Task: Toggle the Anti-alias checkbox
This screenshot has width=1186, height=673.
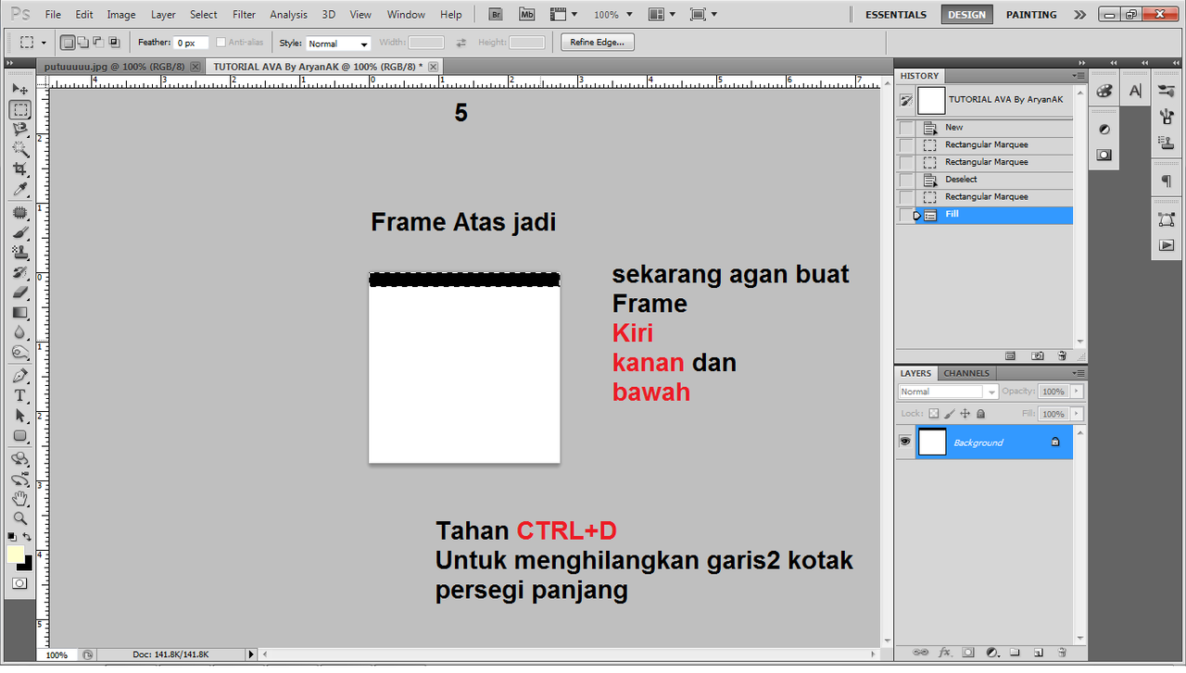Action: [x=221, y=43]
